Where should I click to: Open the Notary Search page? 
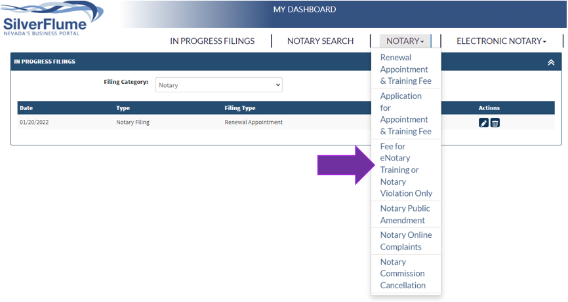320,41
